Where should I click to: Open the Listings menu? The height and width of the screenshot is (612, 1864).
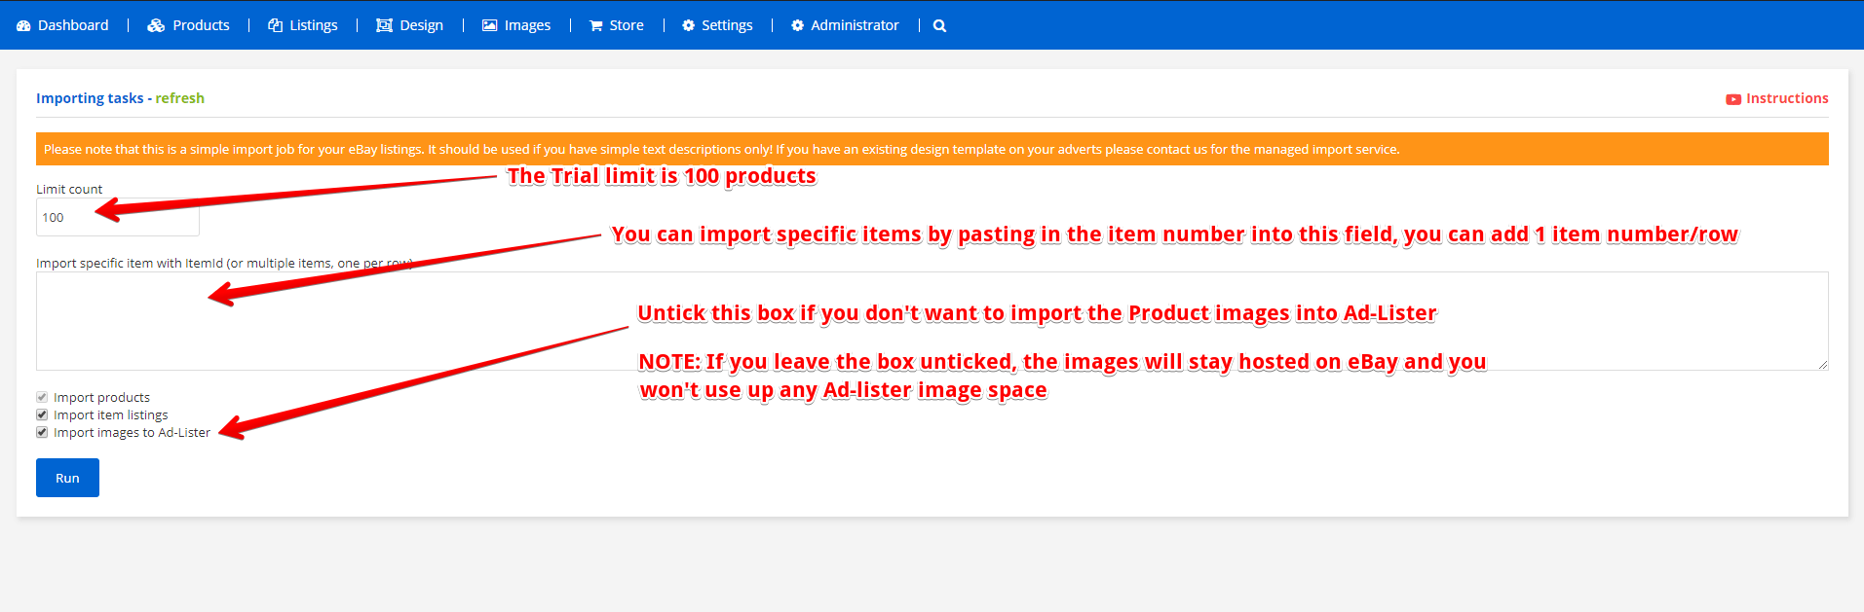303,25
